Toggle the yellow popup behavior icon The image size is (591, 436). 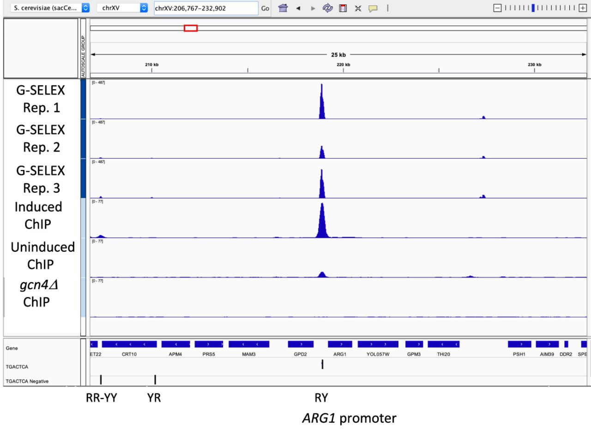pyautogui.click(x=373, y=8)
